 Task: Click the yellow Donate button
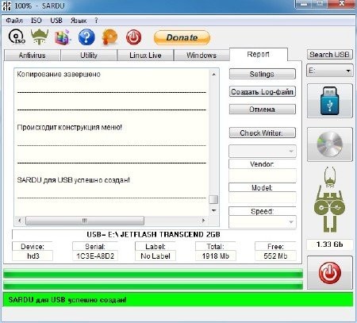(182, 37)
